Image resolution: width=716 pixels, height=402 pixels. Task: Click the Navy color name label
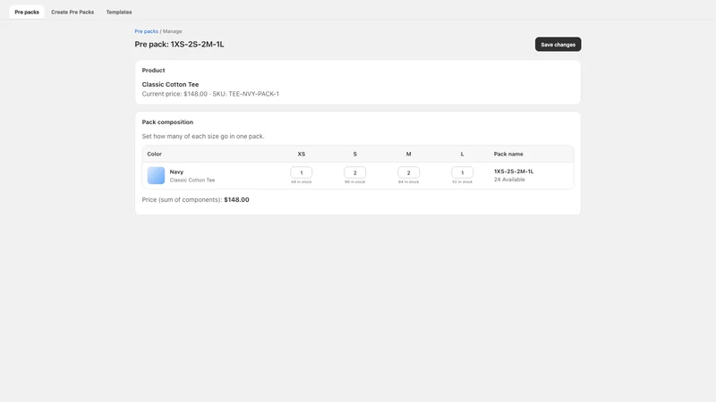176,172
